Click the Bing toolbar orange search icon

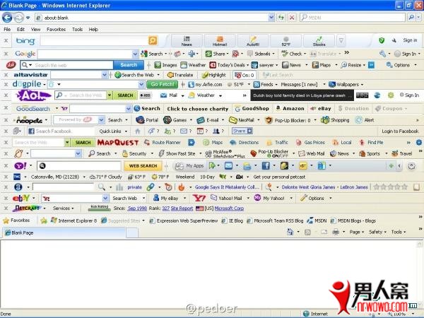(153, 40)
